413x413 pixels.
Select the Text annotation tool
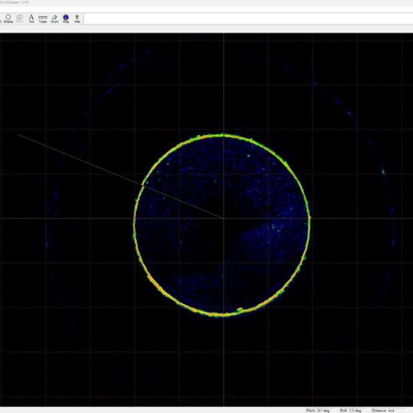click(x=31, y=18)
